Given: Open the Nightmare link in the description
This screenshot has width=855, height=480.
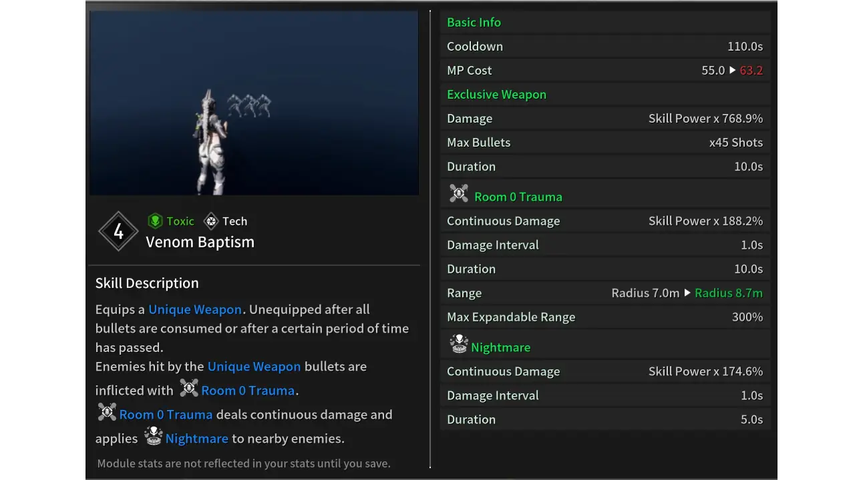Looking at the screenshot, I should click(x=196, y=438).
